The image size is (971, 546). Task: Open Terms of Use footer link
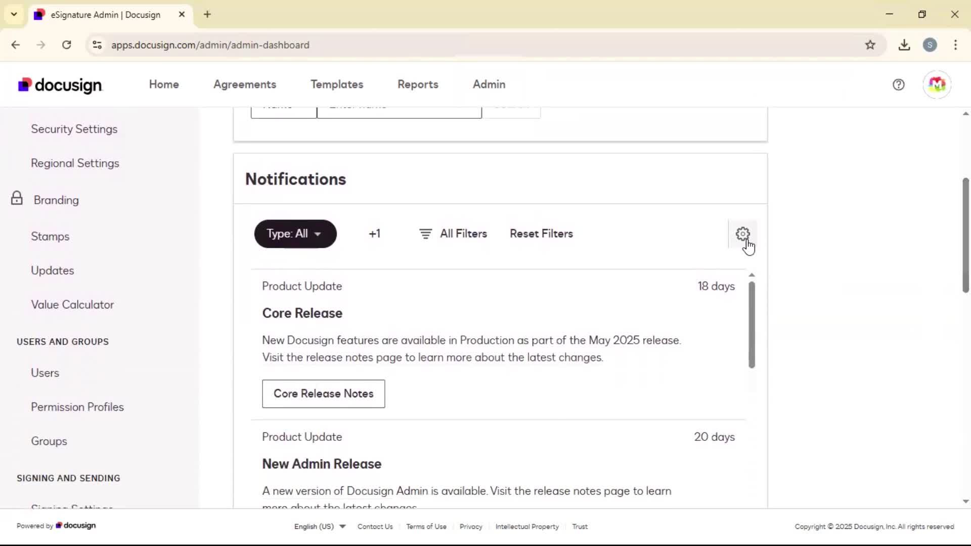(x=426, y=526)
